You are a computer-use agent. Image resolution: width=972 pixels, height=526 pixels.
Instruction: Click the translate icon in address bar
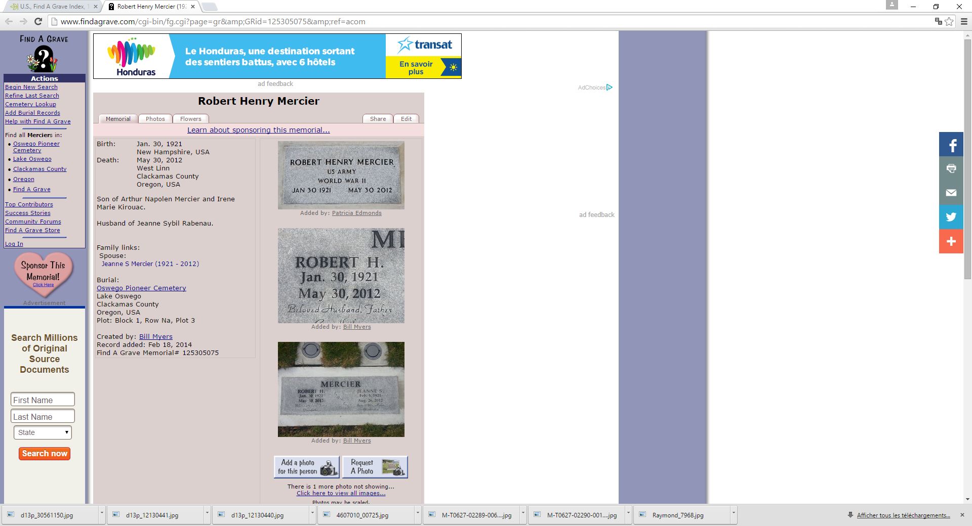click(x=938, y=21)
